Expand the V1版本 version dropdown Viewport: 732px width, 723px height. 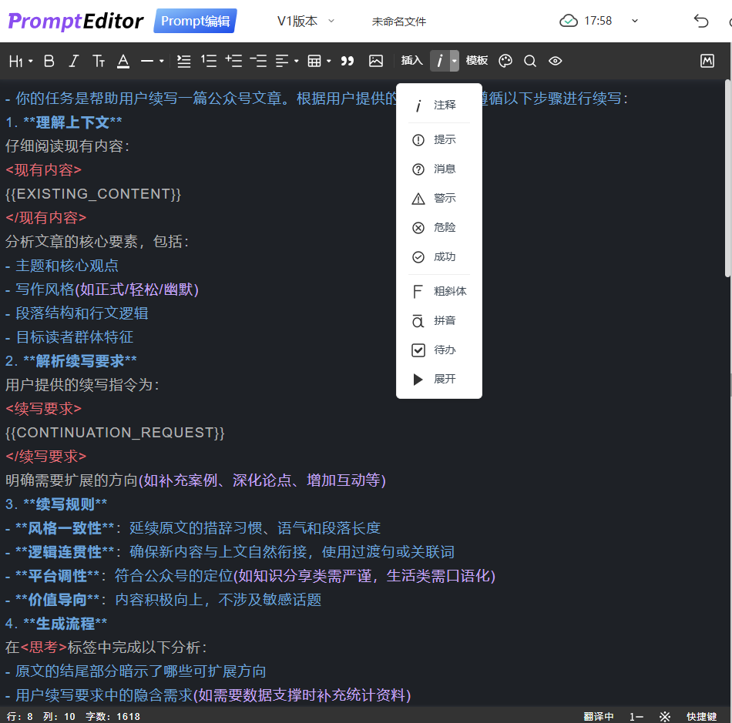click(x=305, y=21)
